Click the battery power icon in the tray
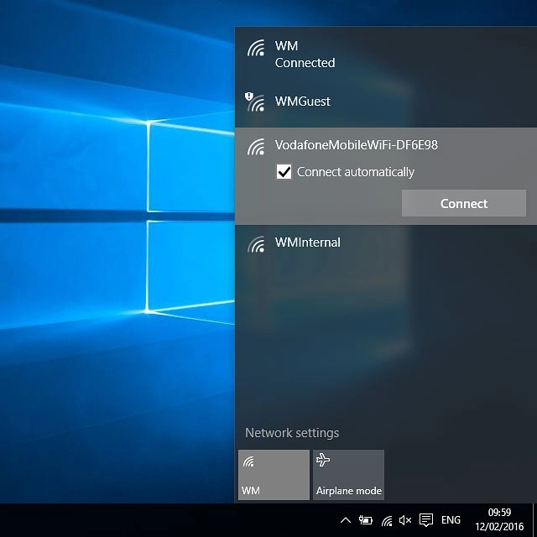 click(x=366, y=520)
